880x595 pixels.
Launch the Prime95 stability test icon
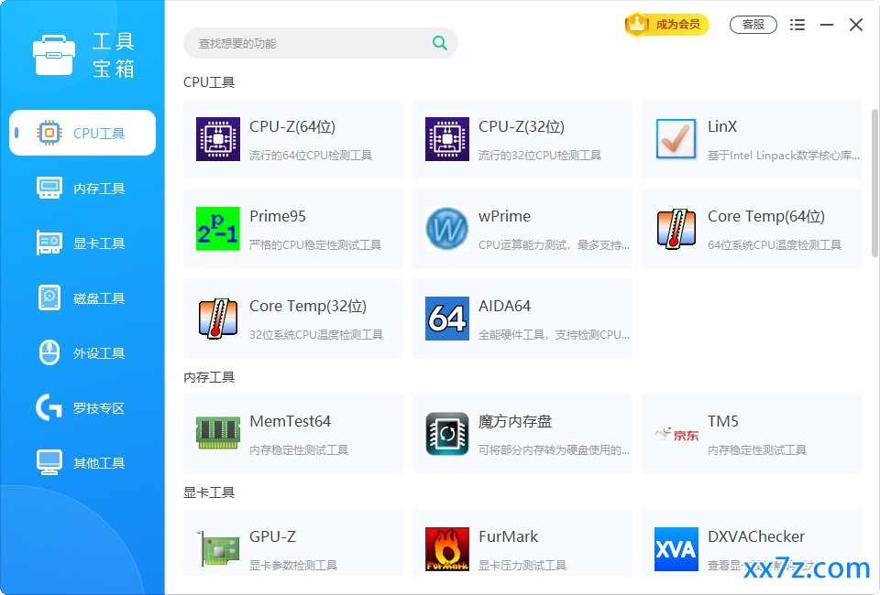coord(218,229)
